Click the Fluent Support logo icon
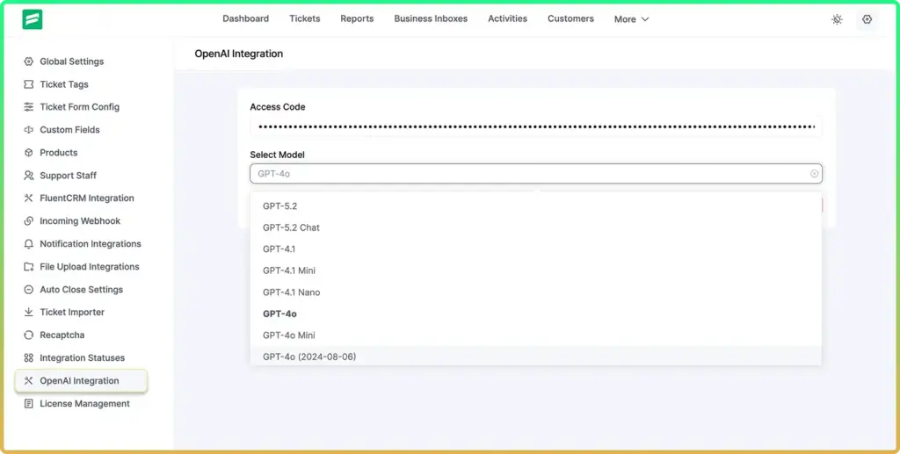This screenshot has width=900, height=454. 33,19
